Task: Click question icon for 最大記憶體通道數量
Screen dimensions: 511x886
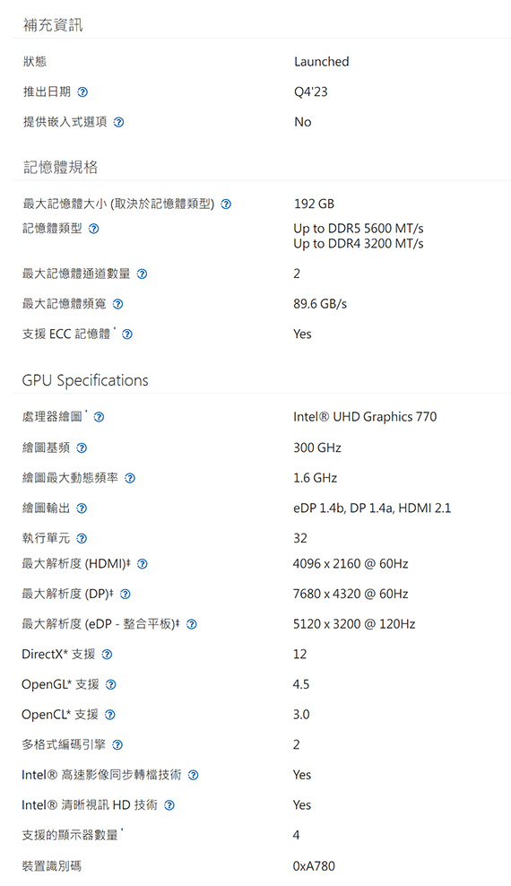Action: [143, 274]
